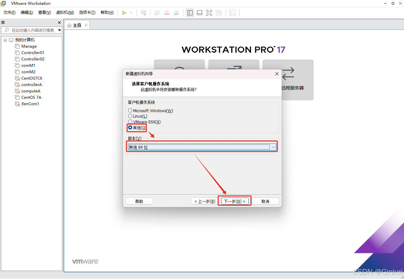This screenshot has height=279, width=404.
Task: Click the VMware Workstation app logo in title bar
Action: (x=3, y=3)
